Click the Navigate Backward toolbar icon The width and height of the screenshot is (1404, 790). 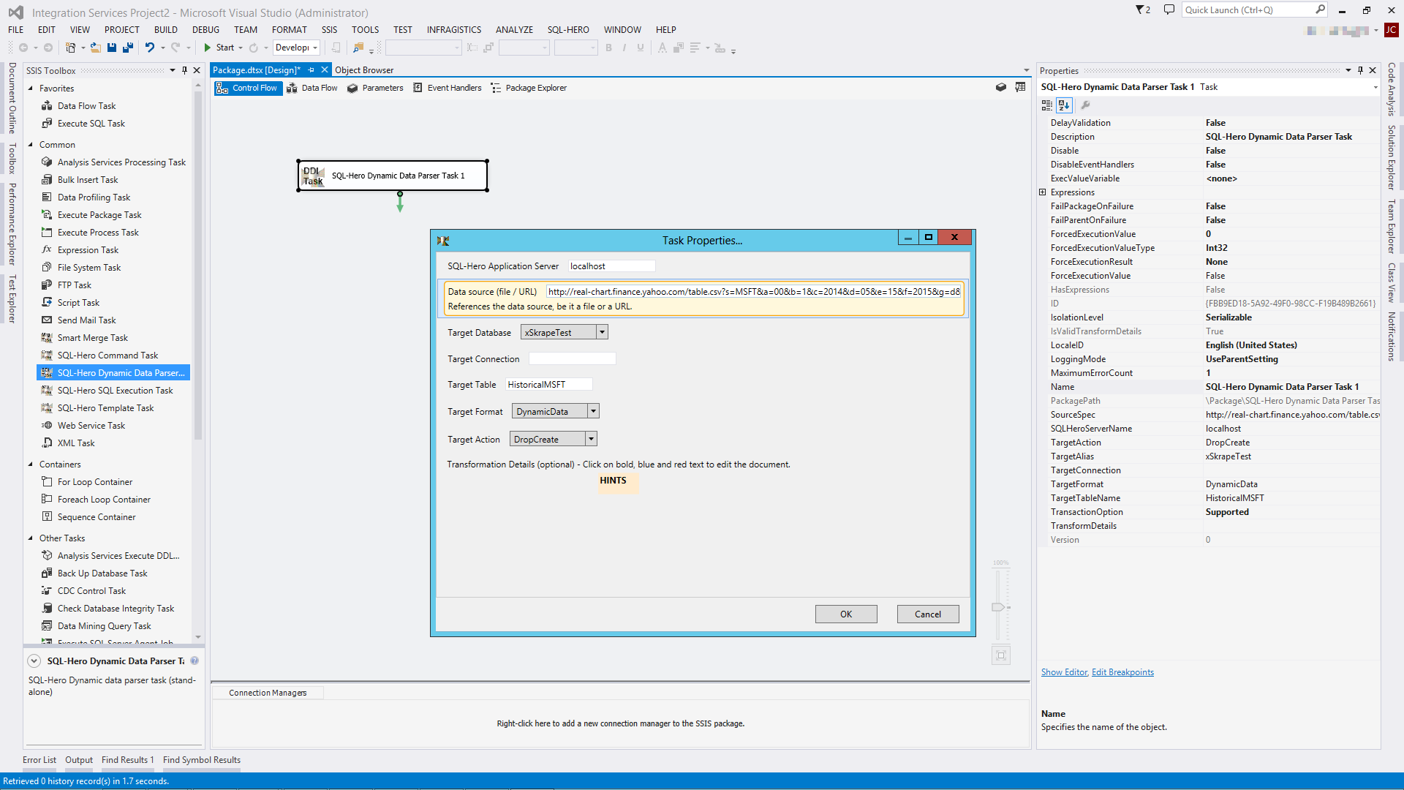[x=23, y=48]
